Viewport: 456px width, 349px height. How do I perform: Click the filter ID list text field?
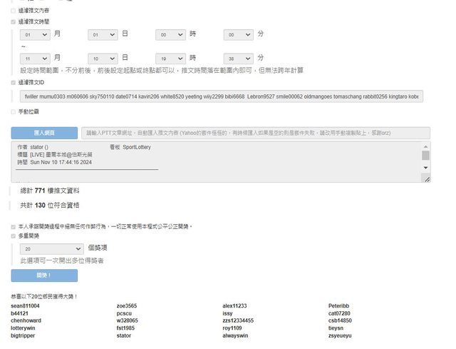[221, 96]
